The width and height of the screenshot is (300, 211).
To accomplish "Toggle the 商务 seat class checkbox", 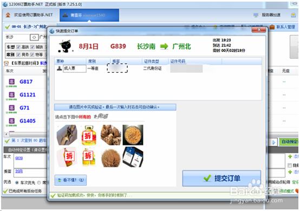I will tap(18, 55).
